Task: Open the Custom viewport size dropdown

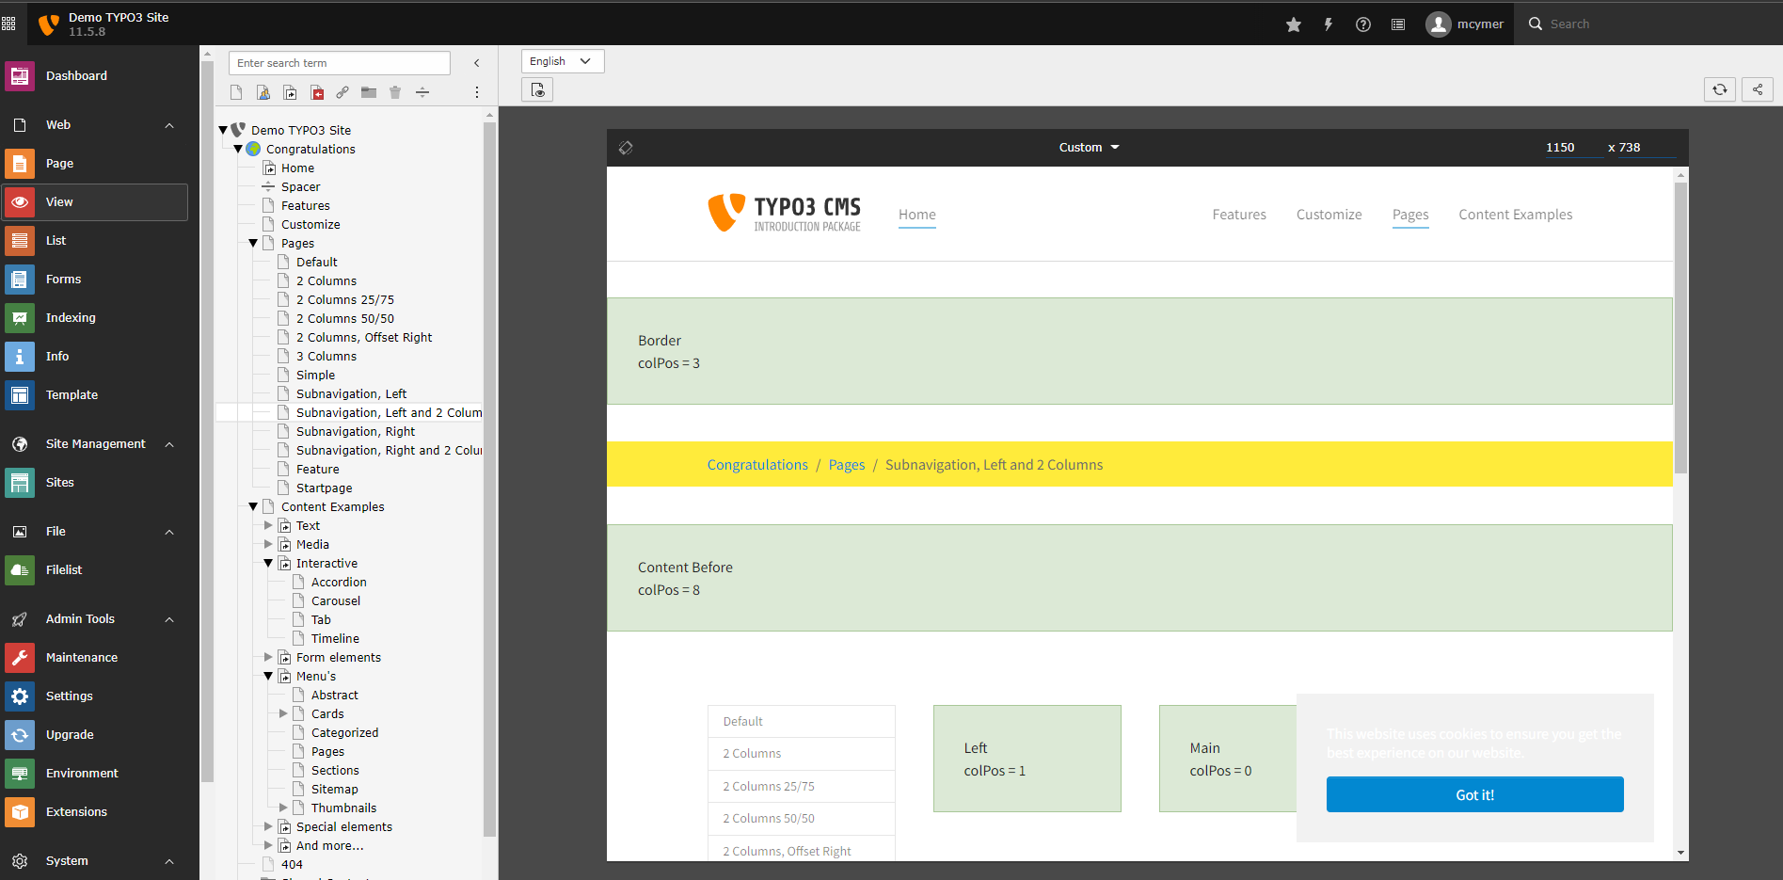Action: 1088,147
